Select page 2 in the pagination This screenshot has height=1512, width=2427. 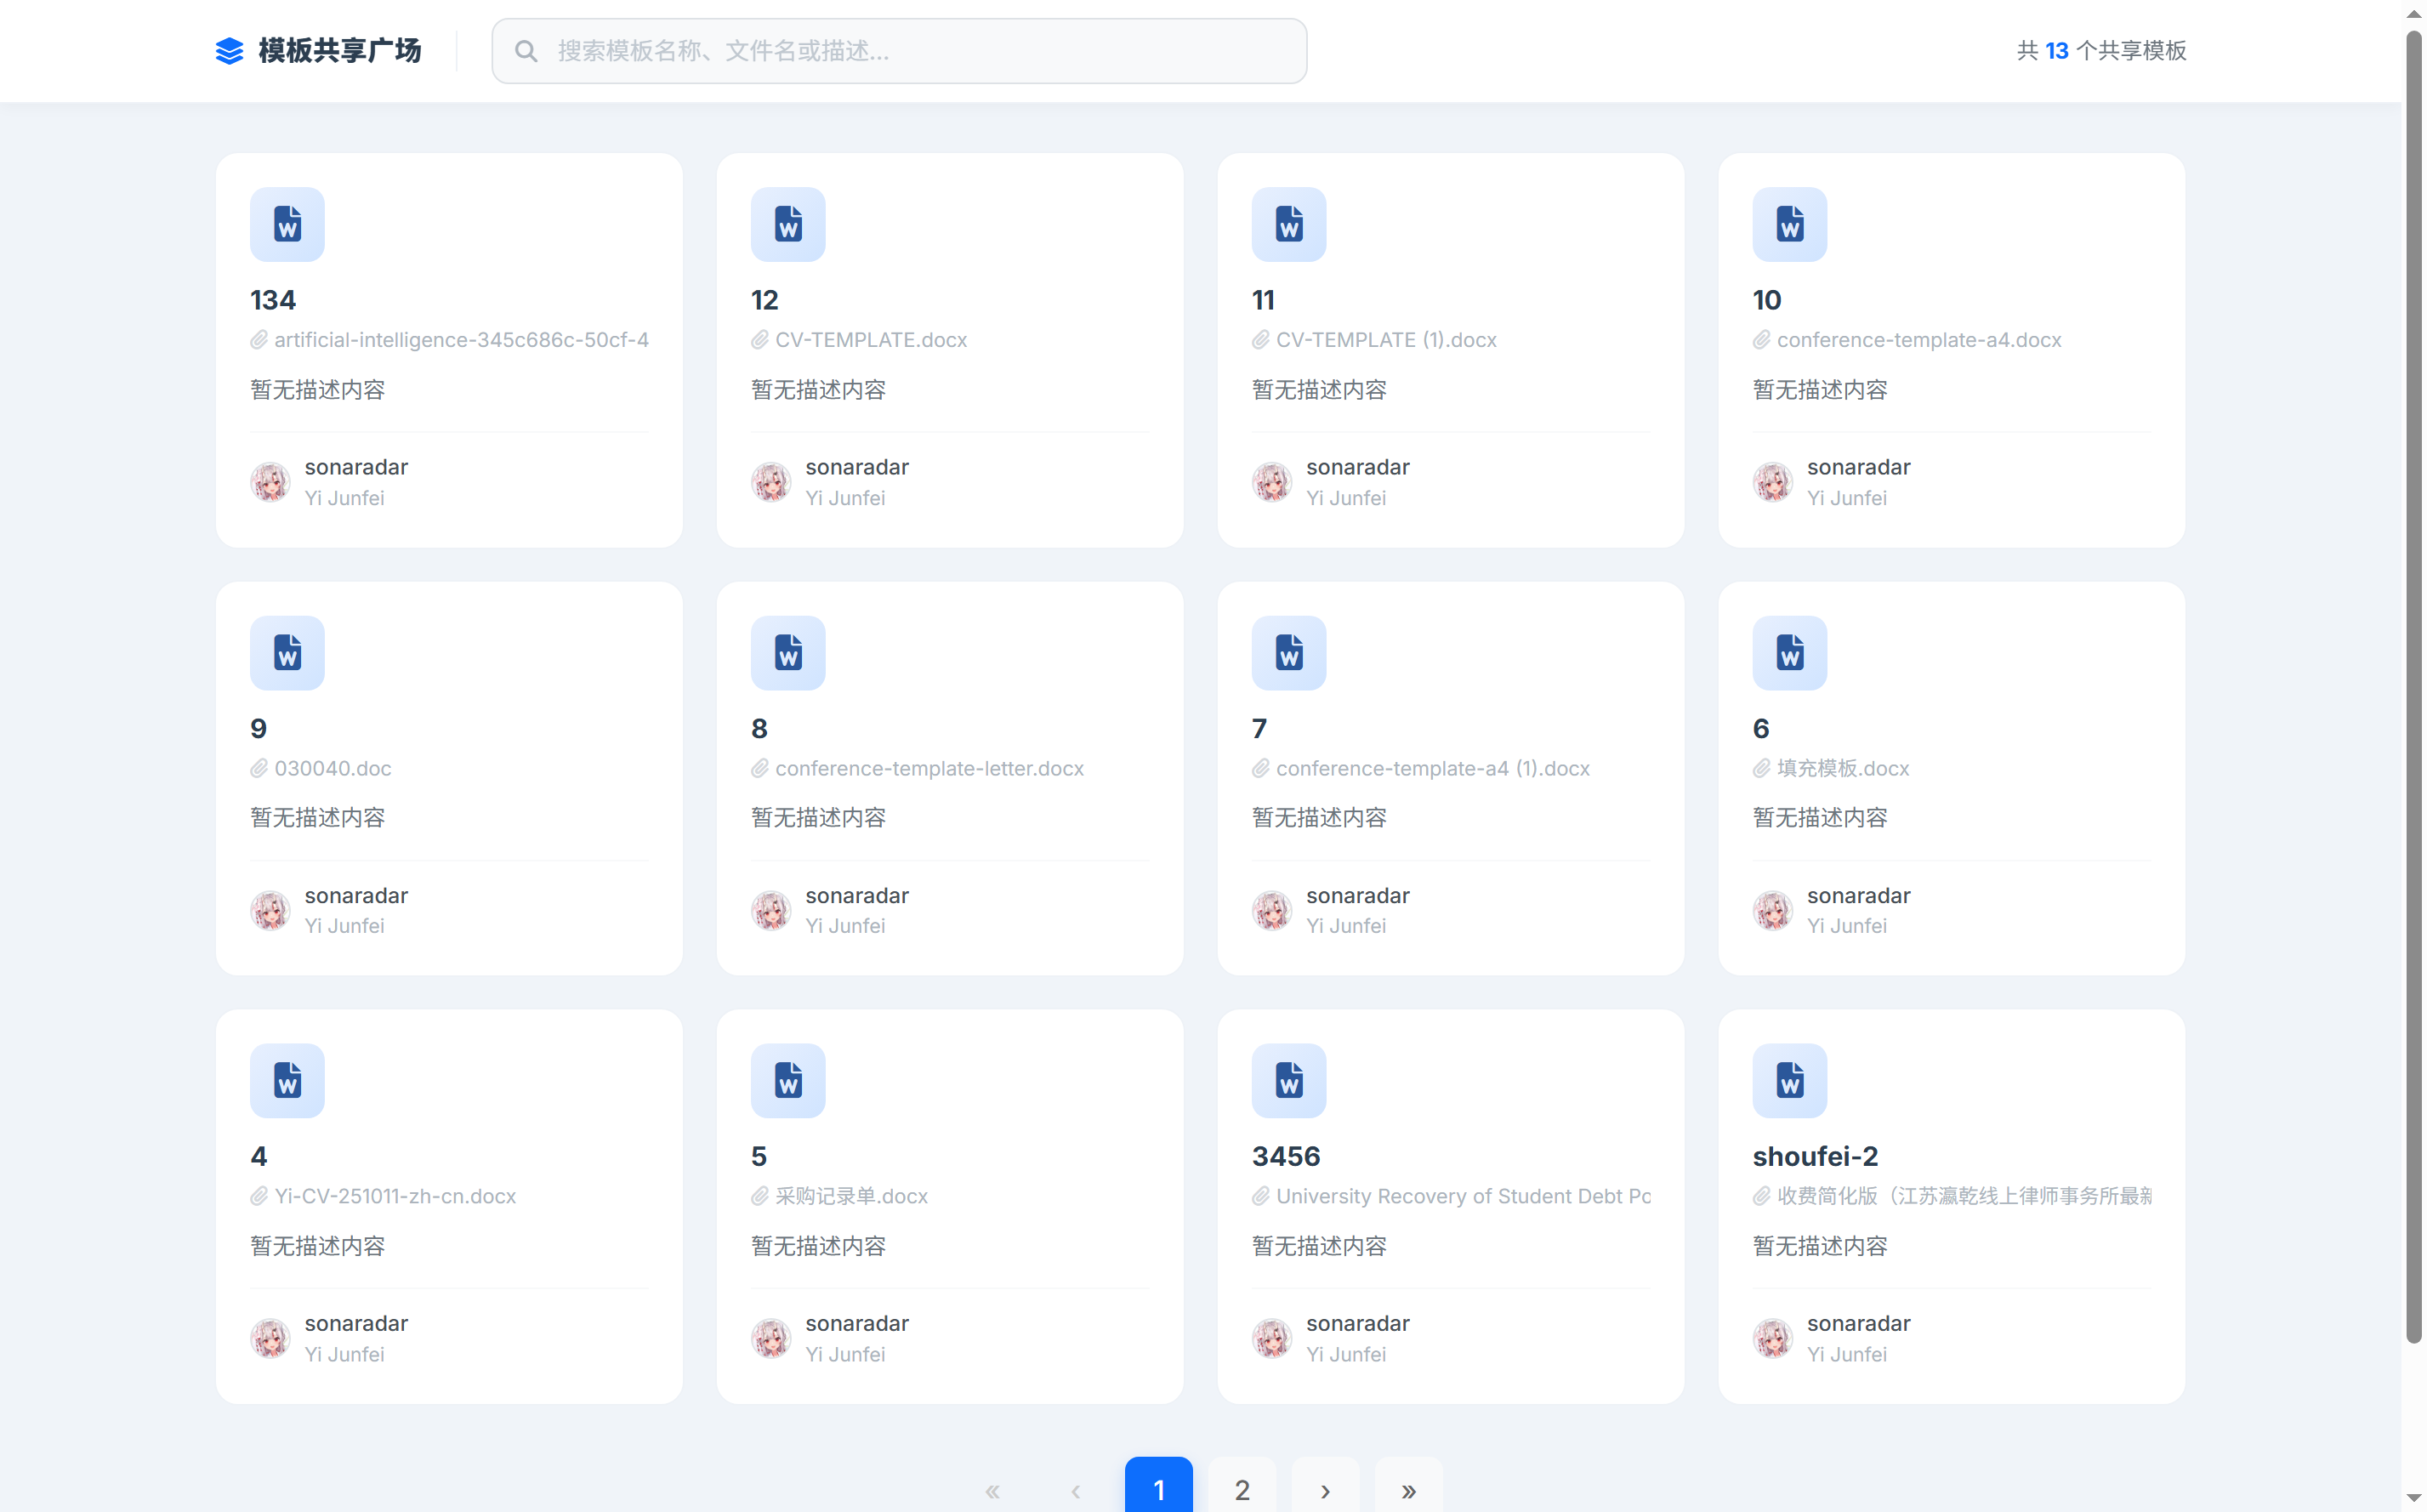click(1242, 1490)
